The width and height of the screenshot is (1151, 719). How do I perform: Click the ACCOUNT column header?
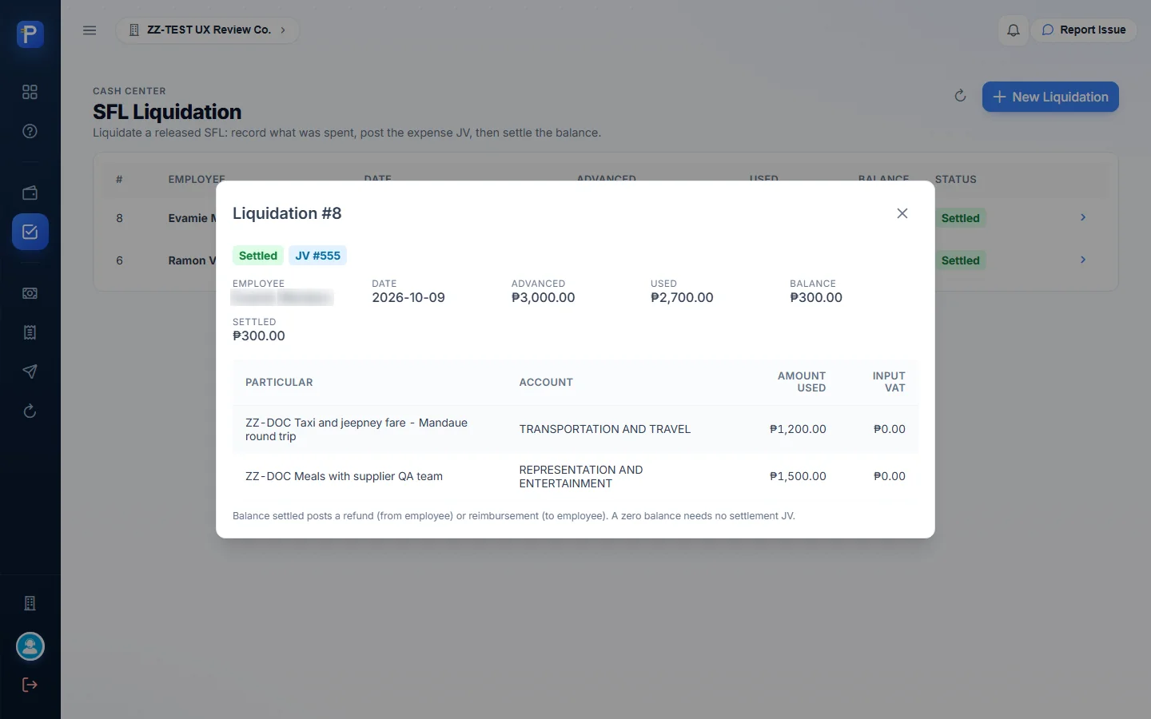(546, 382)
